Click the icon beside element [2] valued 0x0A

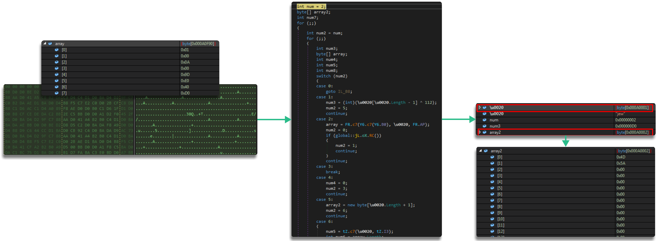[57, 62]
